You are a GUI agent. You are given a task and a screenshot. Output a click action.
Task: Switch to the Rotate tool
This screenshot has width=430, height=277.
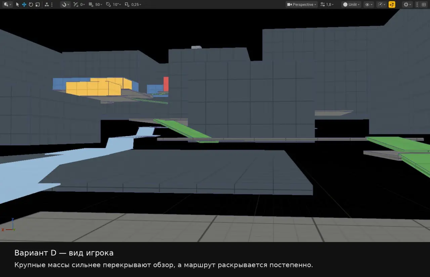(31, 4)
